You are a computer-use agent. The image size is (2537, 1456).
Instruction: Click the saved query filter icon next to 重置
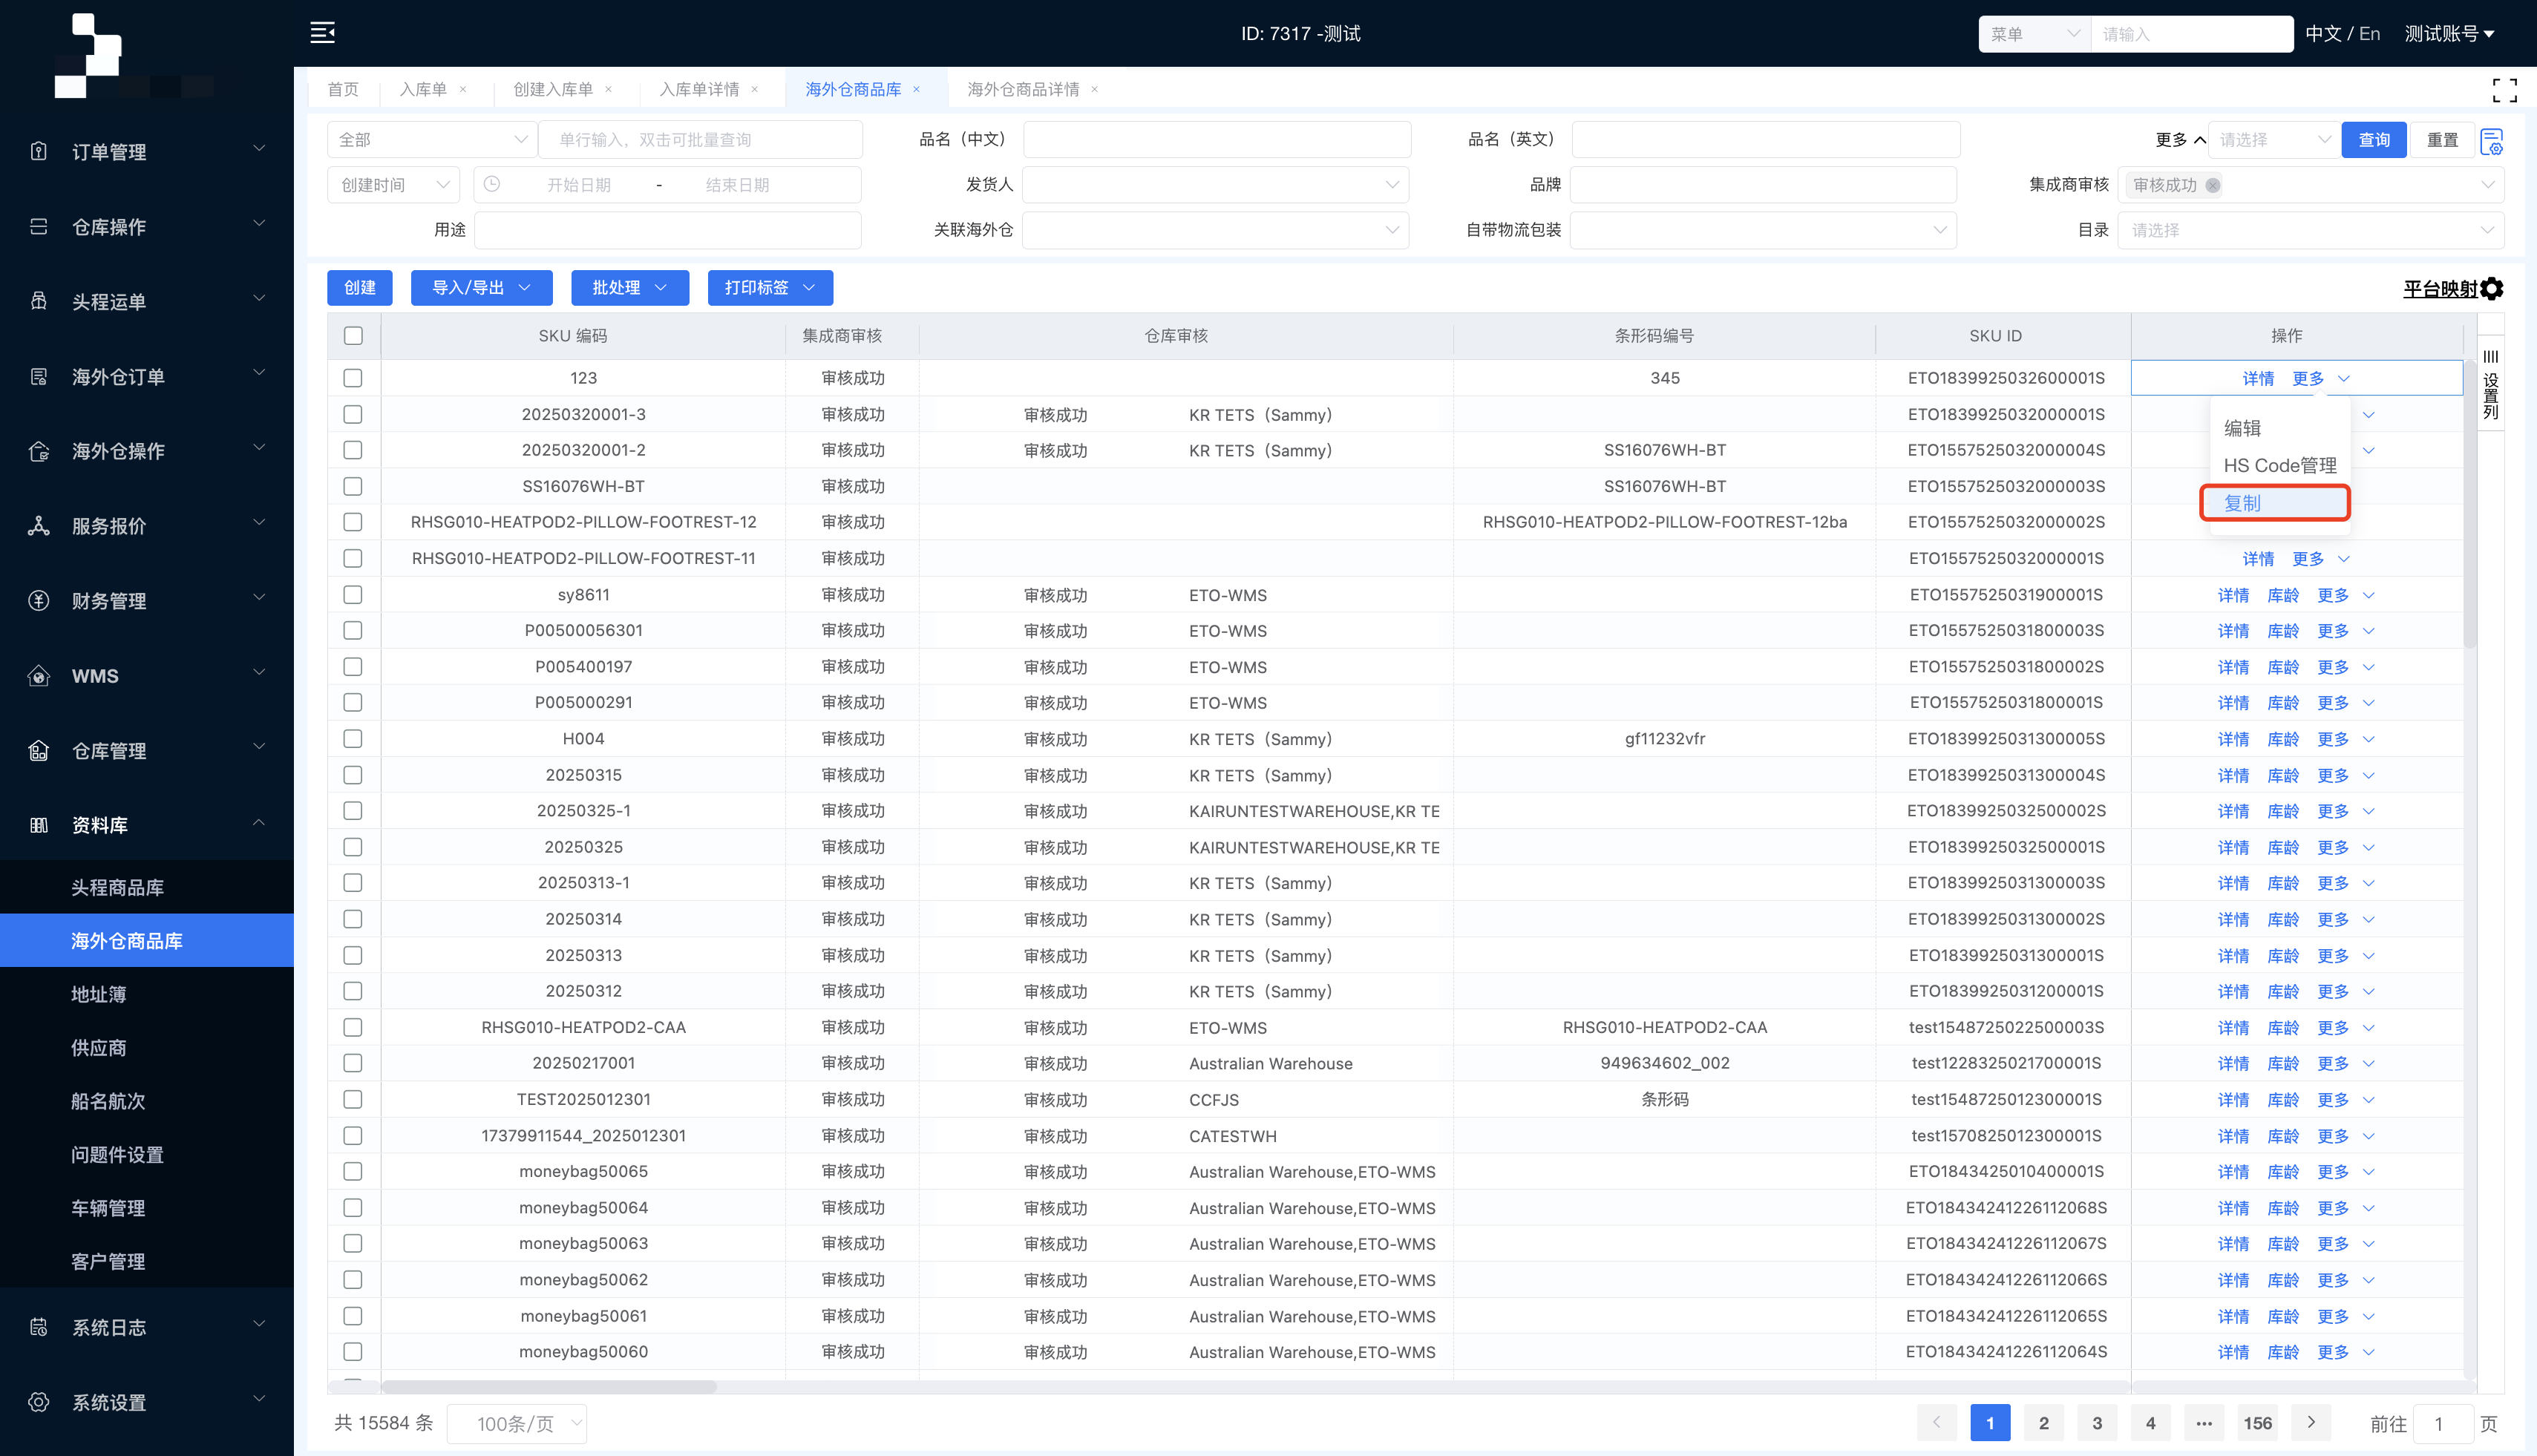(2492, 141)
